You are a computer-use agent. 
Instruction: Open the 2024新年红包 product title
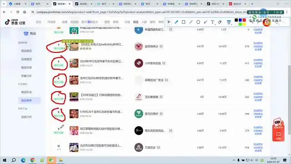[x=101, y=61]
